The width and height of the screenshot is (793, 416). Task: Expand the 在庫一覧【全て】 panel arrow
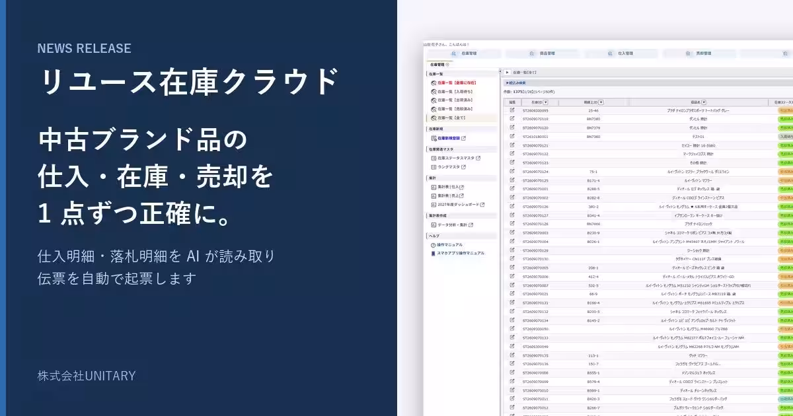(507, 72)
